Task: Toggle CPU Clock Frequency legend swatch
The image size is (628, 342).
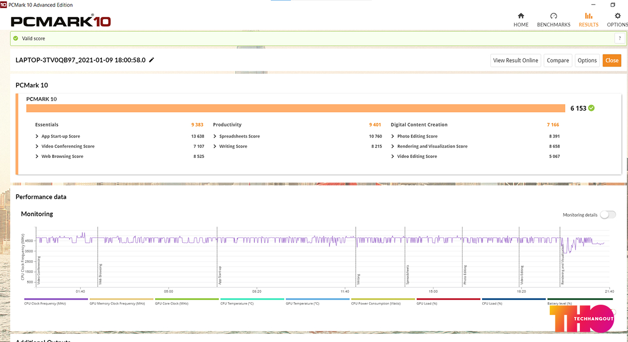Action: pos(56,299)
